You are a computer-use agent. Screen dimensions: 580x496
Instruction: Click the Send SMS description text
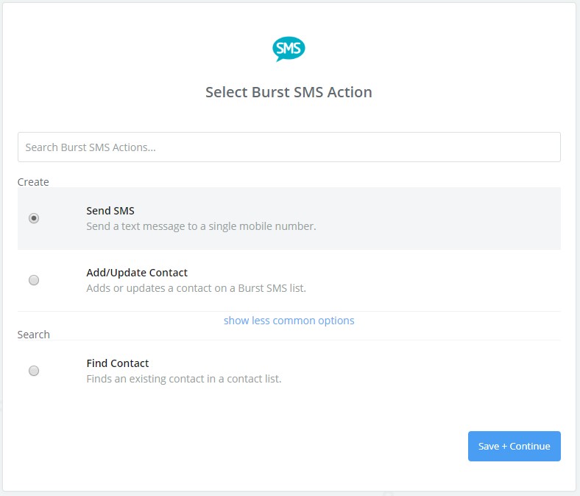click(201, 226)
